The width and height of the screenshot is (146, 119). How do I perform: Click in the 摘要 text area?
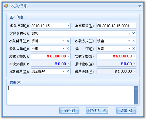tap(70, 95)
